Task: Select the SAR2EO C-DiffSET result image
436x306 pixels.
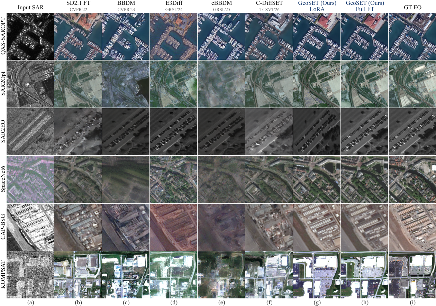Action: (x=269, y=132)
